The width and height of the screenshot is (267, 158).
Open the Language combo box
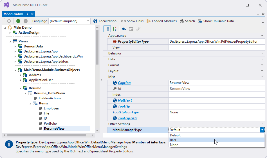[69, 21]
